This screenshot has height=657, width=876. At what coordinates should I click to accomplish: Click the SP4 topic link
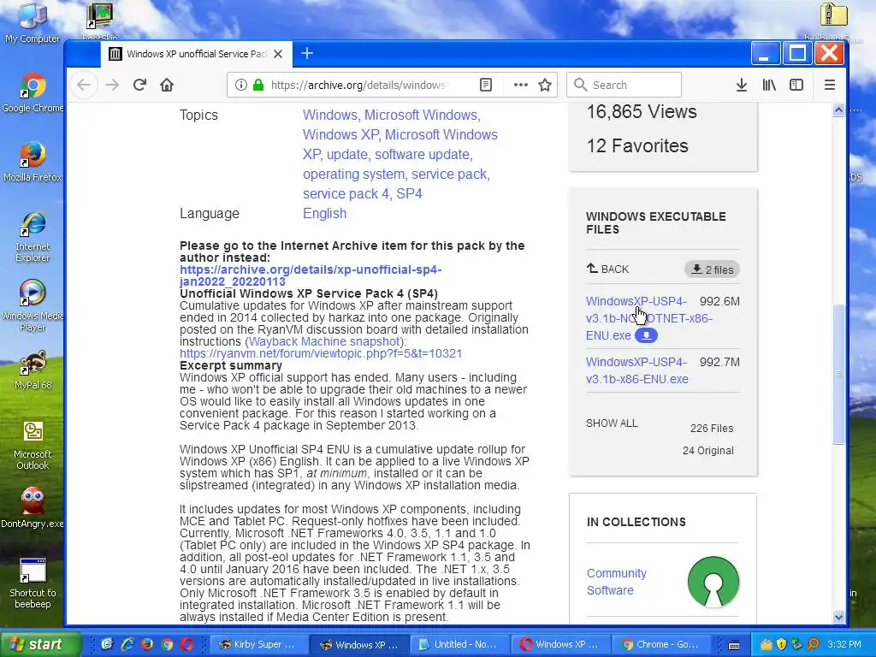tap(409, 194)
